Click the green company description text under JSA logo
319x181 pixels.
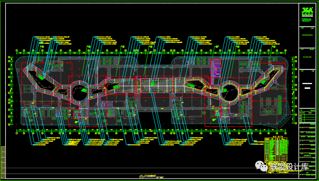pos(307,20)
